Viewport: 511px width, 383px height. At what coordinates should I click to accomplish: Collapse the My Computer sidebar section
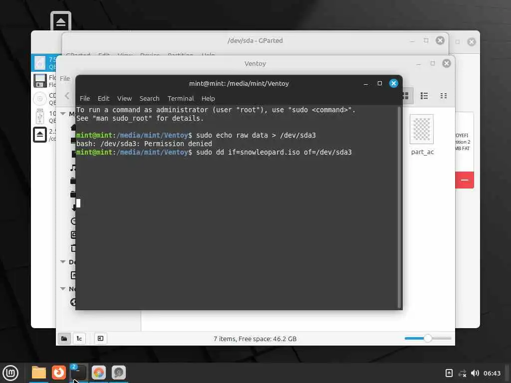point(63,114)
